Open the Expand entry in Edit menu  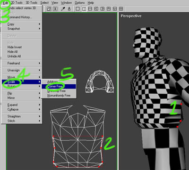coord(22,105)
